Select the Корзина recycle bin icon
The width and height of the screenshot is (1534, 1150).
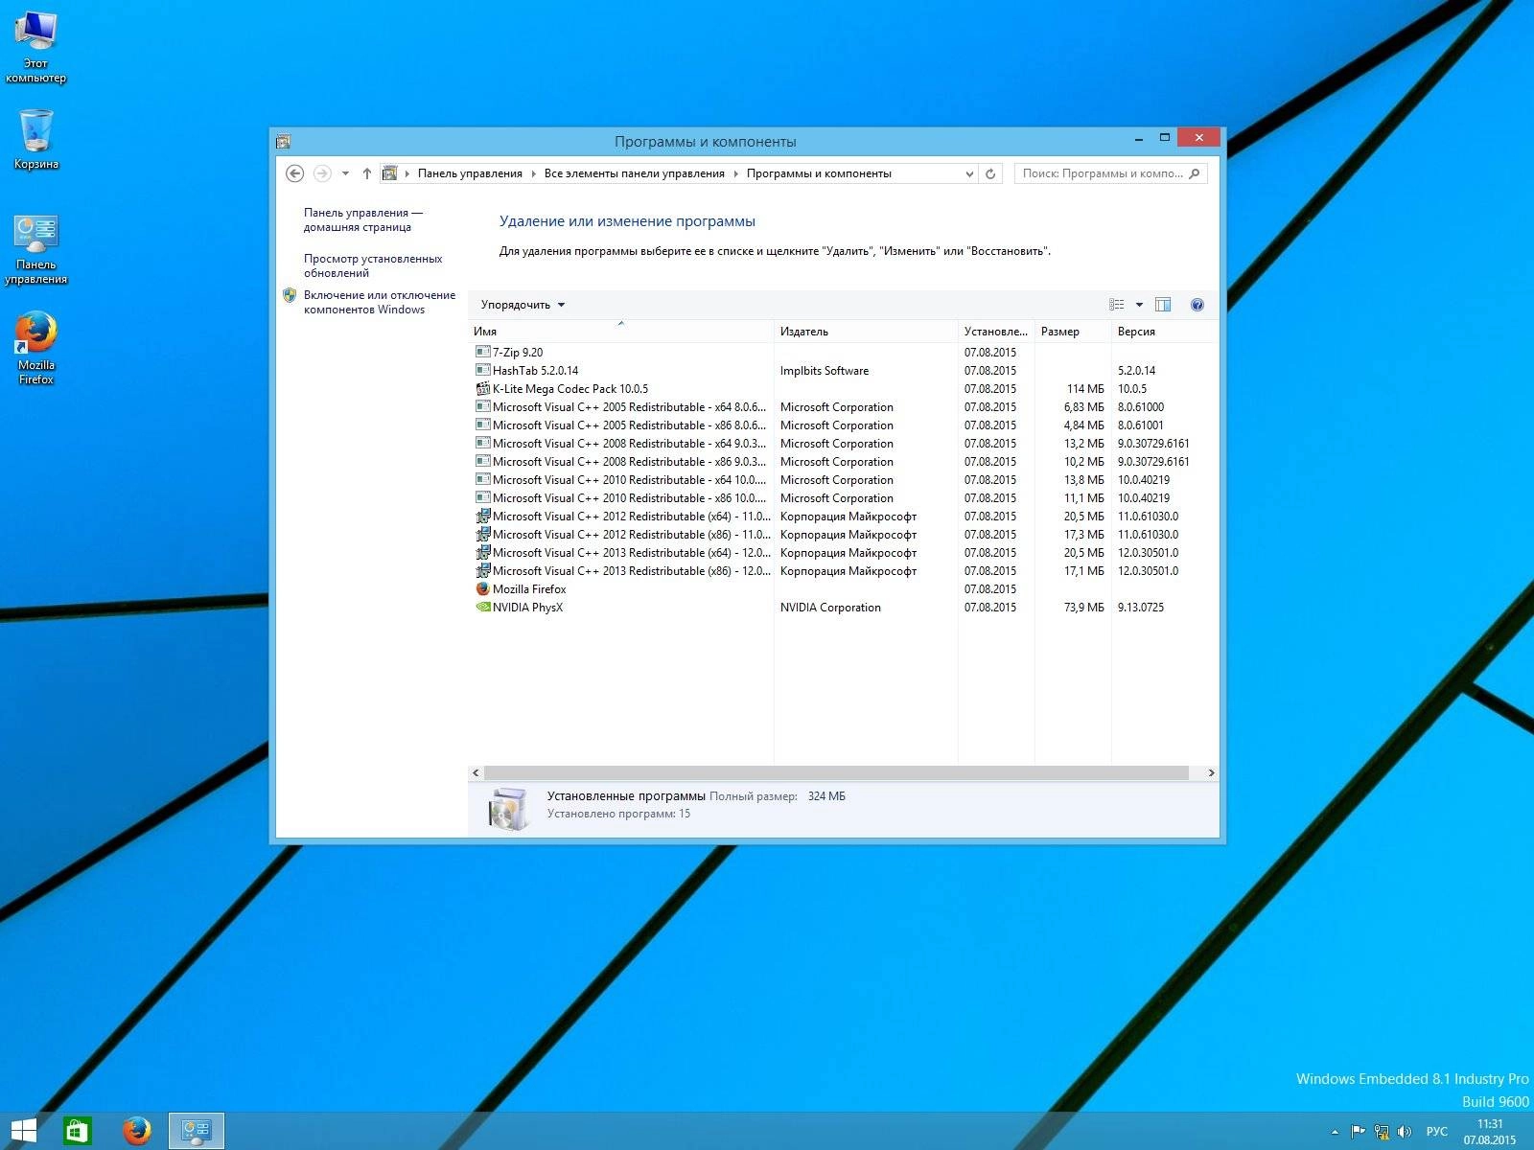35,139
